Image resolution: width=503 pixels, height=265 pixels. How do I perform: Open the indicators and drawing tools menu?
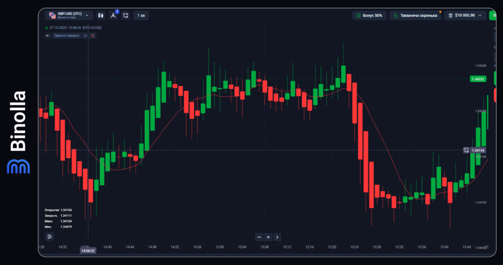pyautogui.click(x=113, y=16)
